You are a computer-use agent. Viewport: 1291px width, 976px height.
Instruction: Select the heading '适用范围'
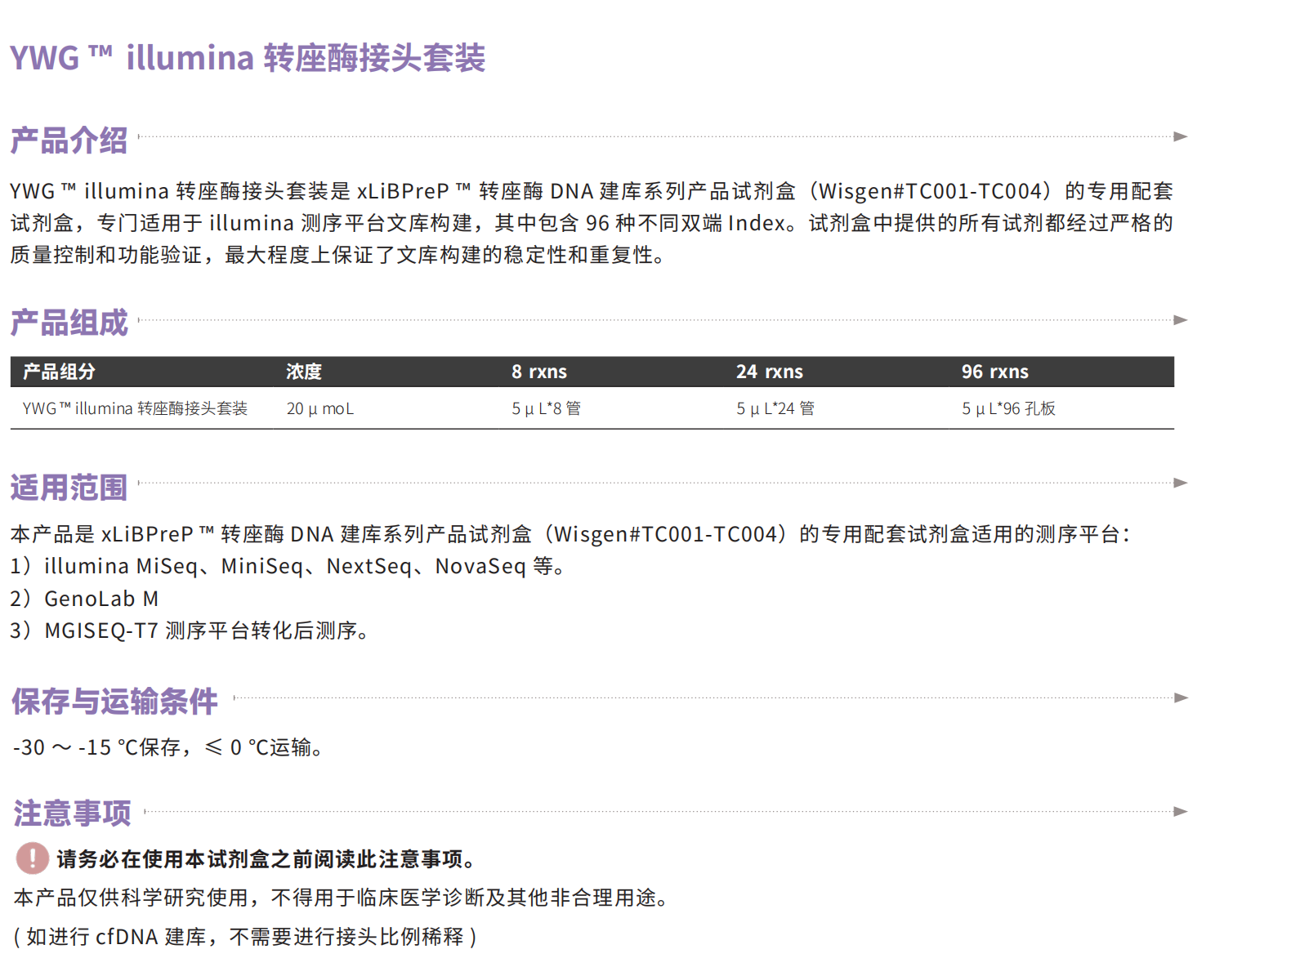point(69,488)
